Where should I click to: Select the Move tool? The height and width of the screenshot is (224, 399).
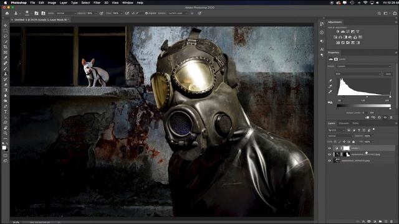pyautogui.click(x=6, y=26)
